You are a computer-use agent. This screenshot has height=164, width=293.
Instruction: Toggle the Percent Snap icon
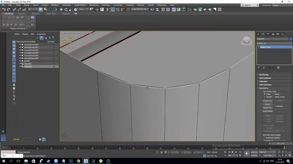click(x=118, y=10)
